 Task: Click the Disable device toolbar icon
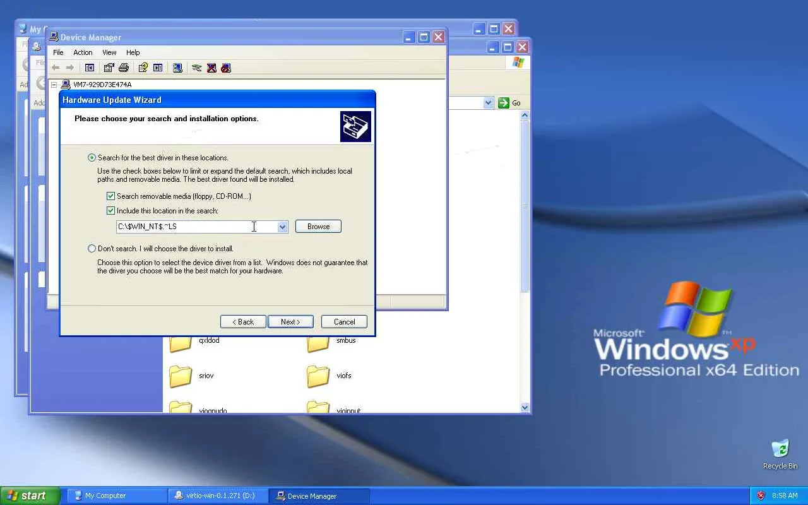(x=226, y=68)
